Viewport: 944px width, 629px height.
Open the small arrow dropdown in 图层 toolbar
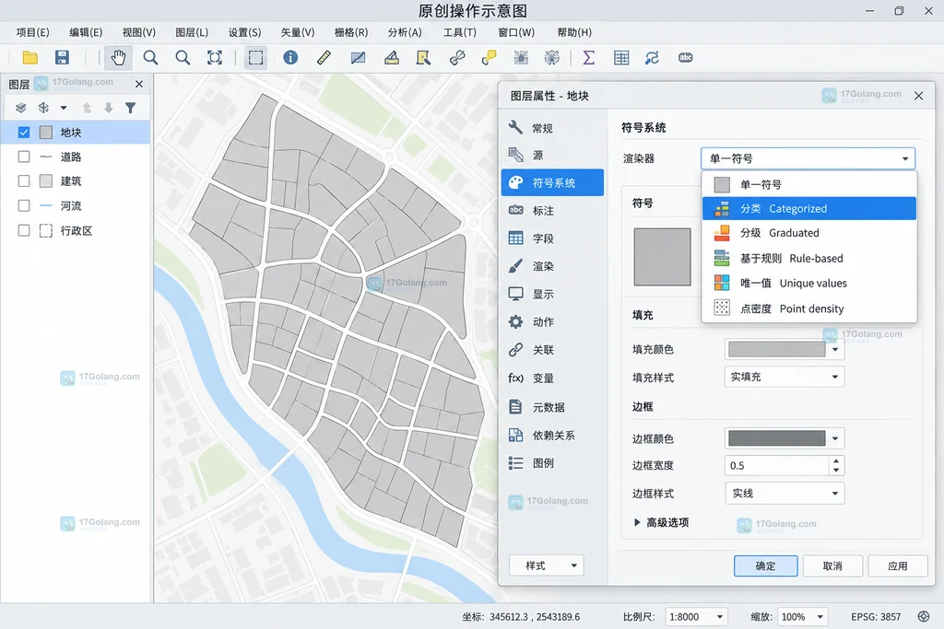tap(64, 109)
